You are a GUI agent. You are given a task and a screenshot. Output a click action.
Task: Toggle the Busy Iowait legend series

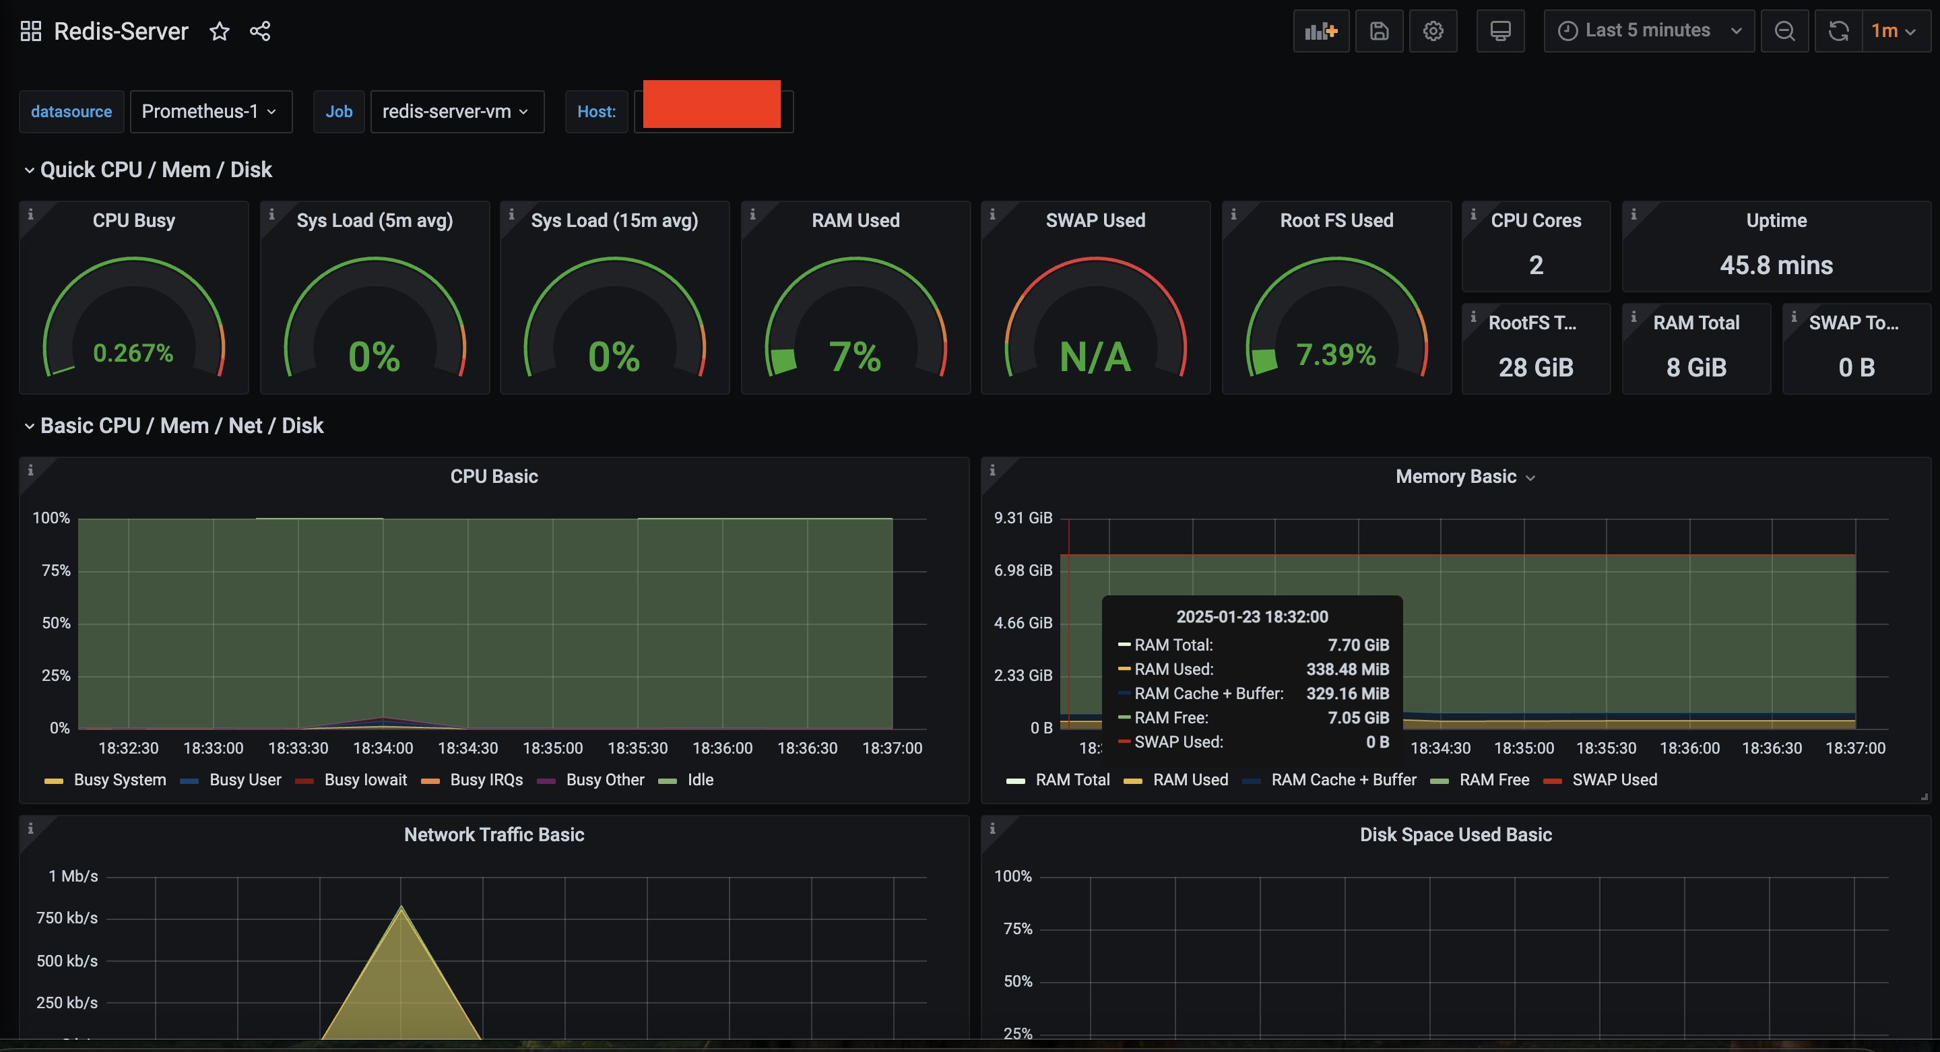364,779
